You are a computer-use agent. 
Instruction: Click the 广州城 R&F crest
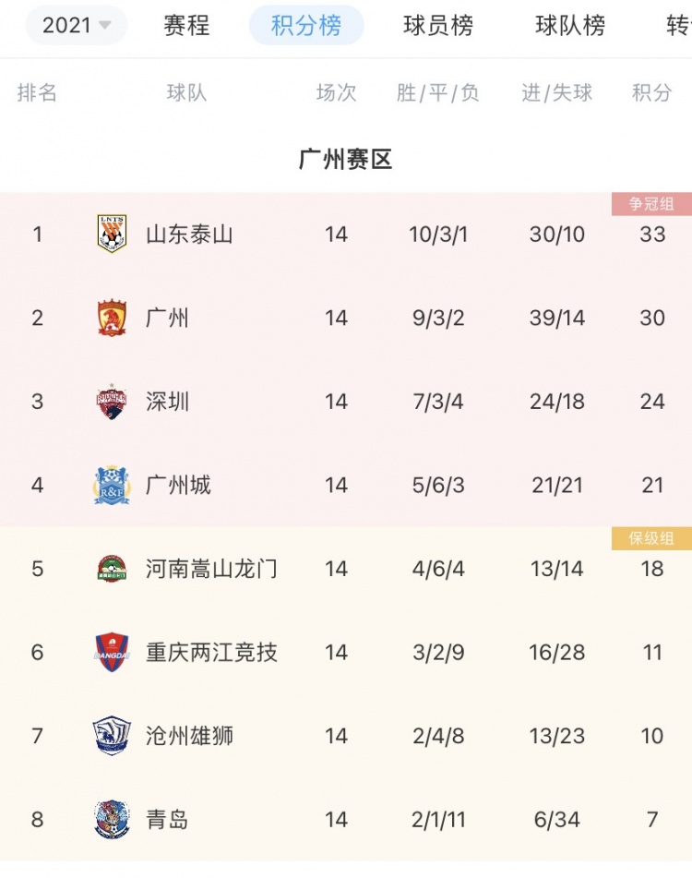pos(112,485)
